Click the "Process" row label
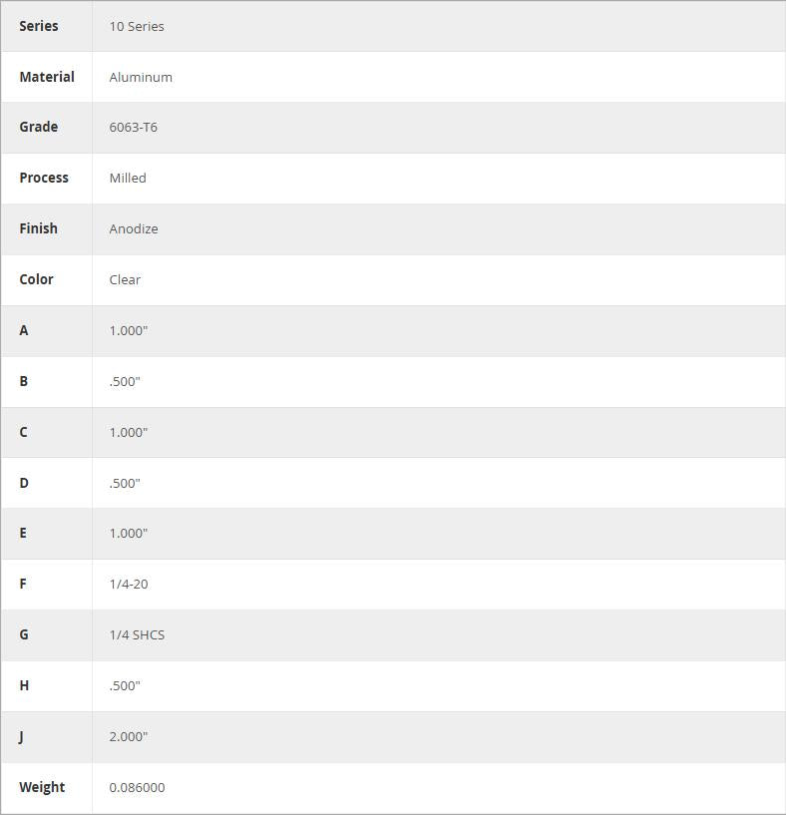The image size is (786, 815). (x=44, y=178)
